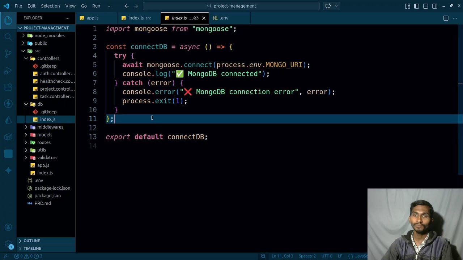Click the remote window icon in status bar

click(x=5, y=256)
